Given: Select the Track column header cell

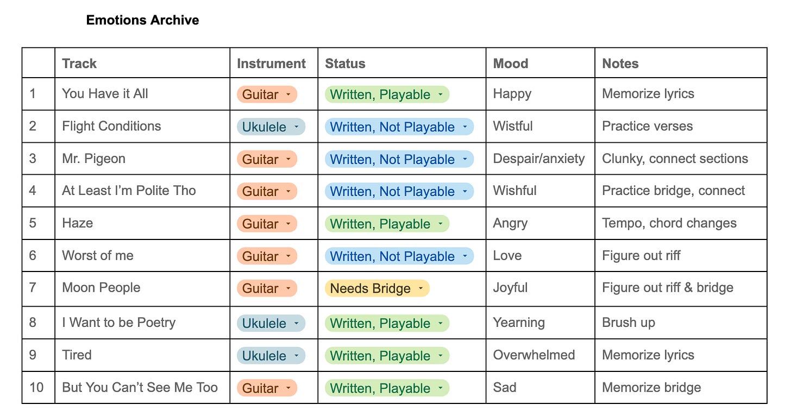Looking at the screenshot, I should click(142, 63).
